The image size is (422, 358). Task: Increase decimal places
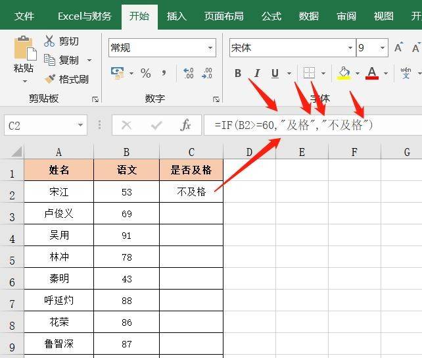point(188,73)
